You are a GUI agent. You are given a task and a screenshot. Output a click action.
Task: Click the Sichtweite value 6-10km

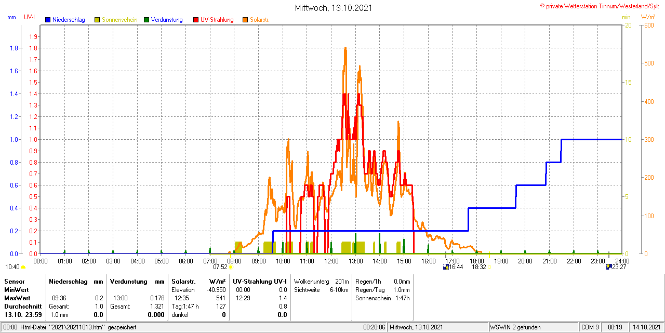coord(339,290)
